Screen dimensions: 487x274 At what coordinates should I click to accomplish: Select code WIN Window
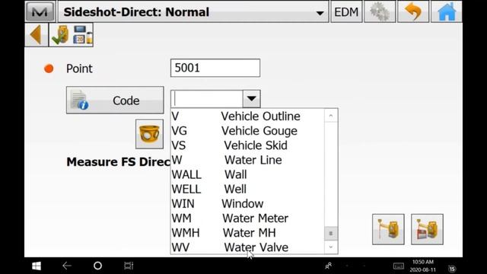pyautogui.click(x=247, y=204)
